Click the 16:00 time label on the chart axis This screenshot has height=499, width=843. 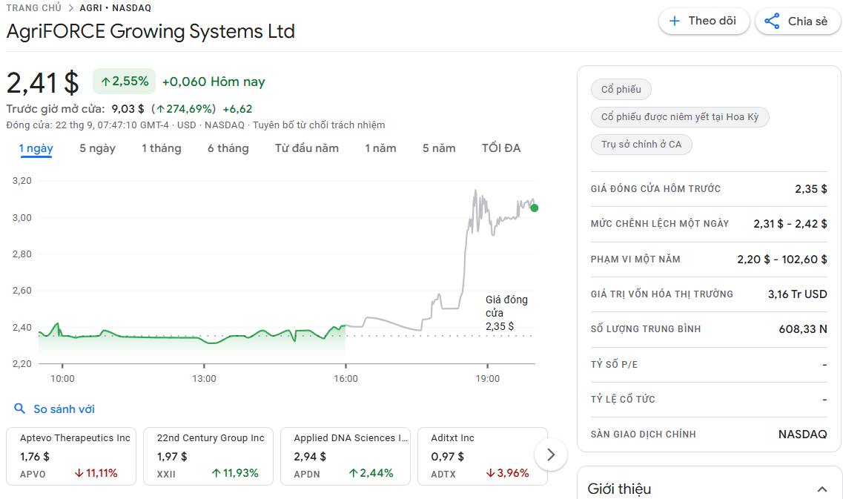(346, 379)
